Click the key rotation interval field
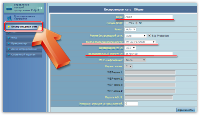 (131, 104)
